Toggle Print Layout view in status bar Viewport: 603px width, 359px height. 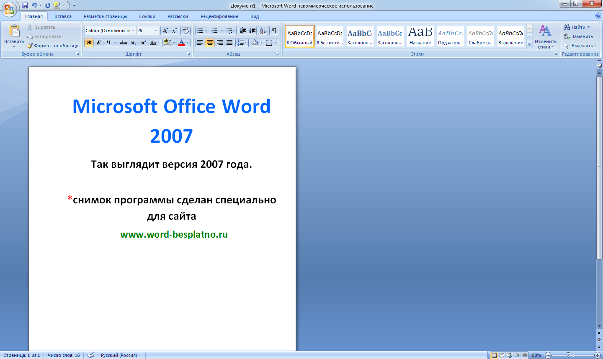(x=494, y=355)
